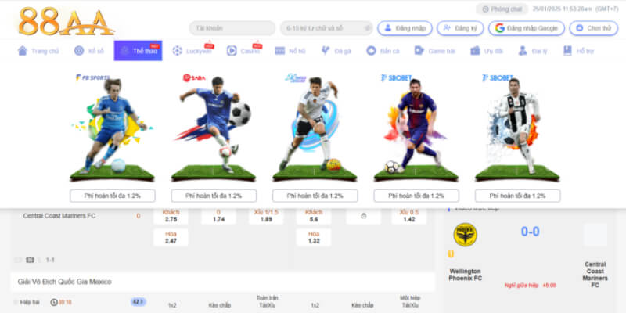The width and height of the screenshot is (626, 313).
Task: Open the Luckywin section
Action: pos(193,51)
